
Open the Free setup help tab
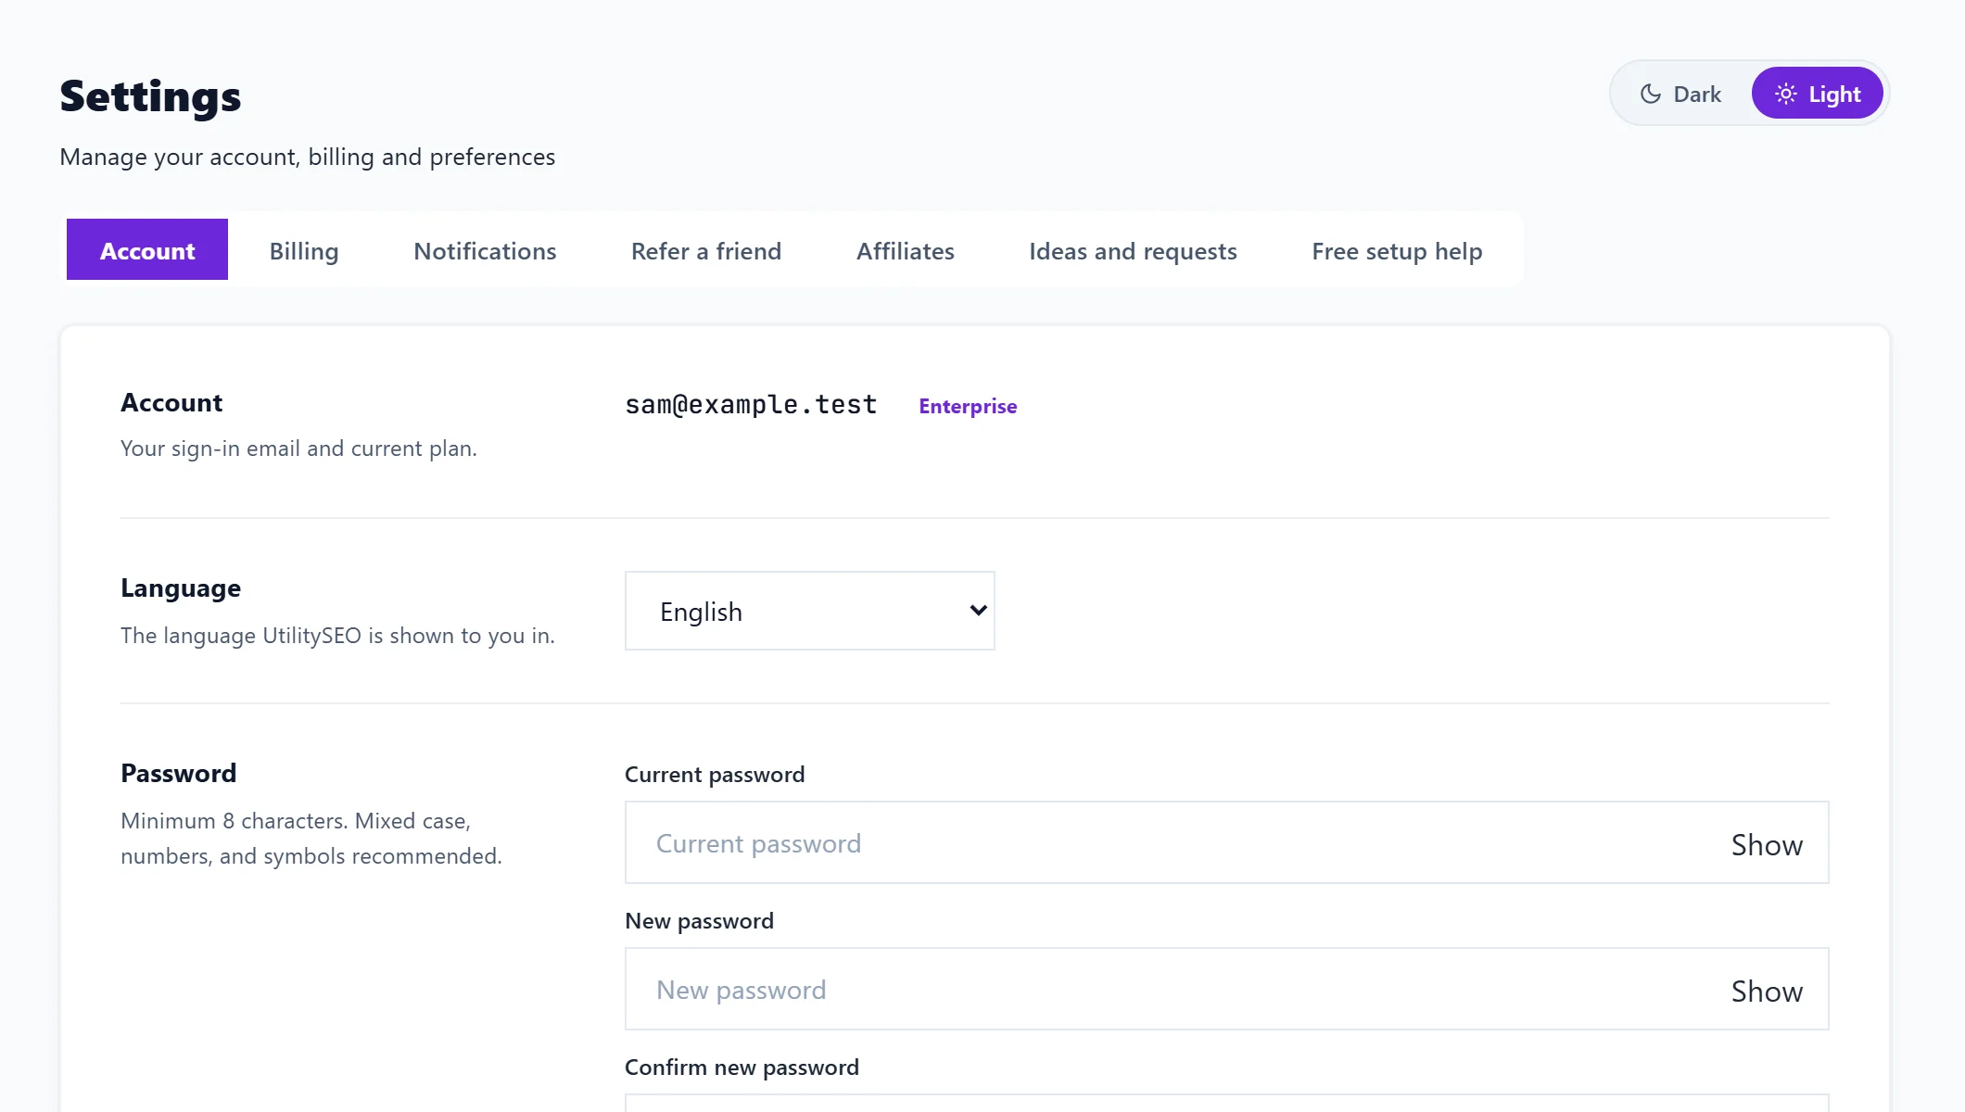click(1397, 250)
